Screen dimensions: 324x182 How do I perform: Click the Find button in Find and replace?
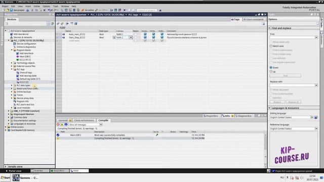coord(285,76)
